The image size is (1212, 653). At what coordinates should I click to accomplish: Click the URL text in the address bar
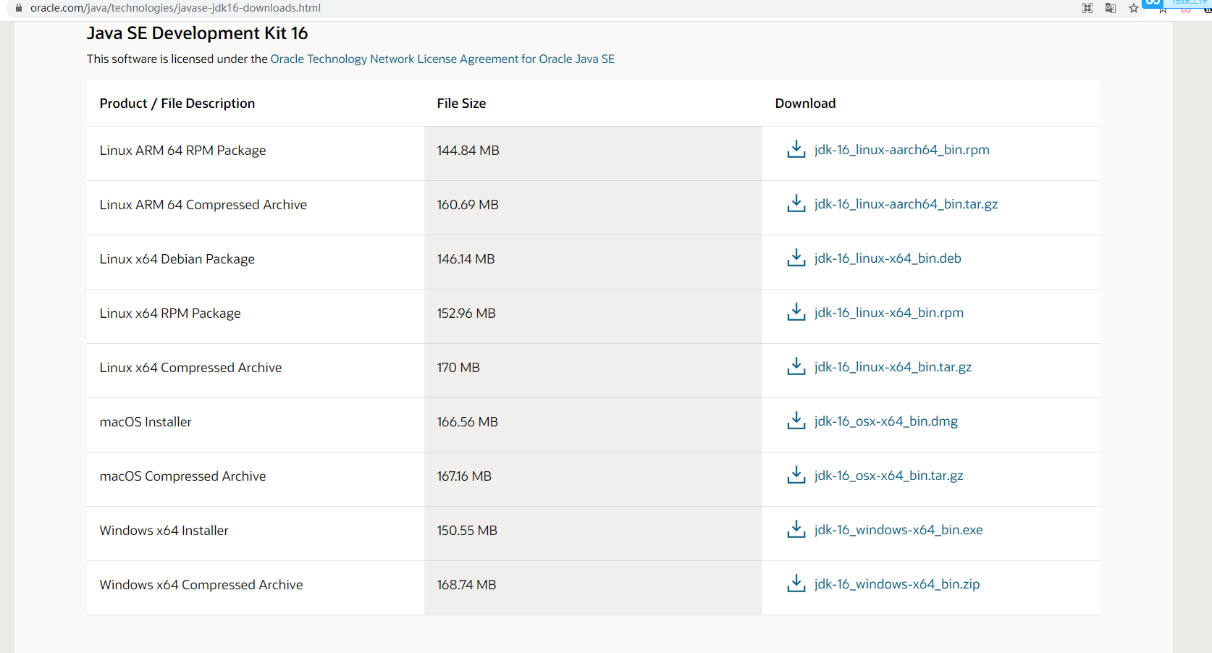[x=175, y=8]
